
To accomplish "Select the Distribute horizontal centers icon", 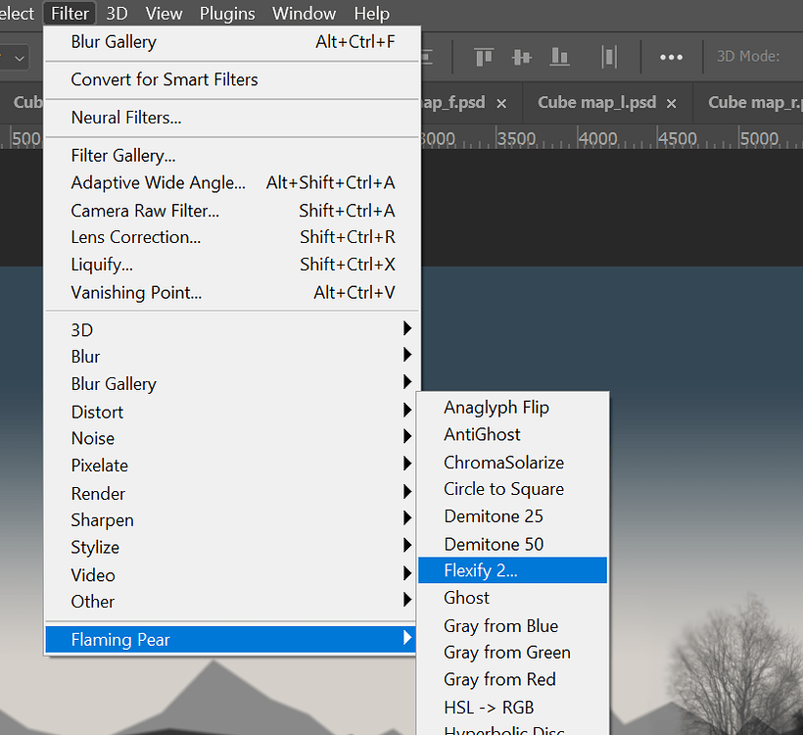I will 608,57.
